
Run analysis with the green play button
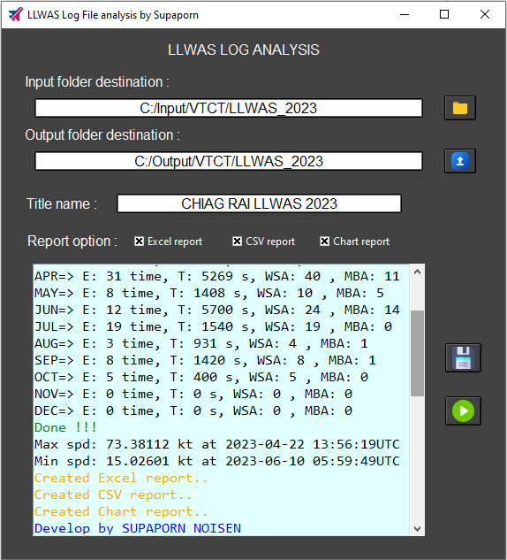[463, 411]
